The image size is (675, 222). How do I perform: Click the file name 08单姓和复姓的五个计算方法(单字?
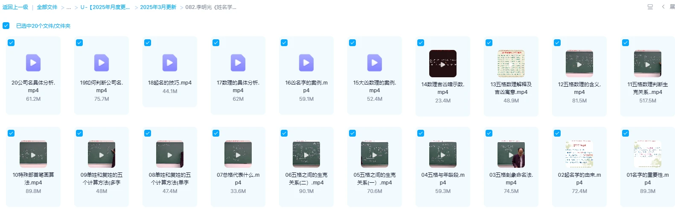pos(170,179)
